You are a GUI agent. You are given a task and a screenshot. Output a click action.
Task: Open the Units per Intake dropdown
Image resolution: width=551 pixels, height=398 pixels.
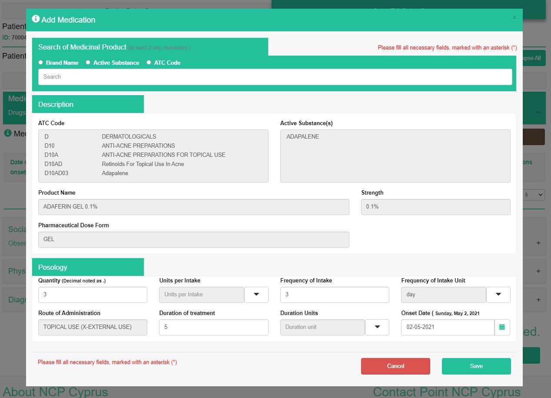(256, 295)
